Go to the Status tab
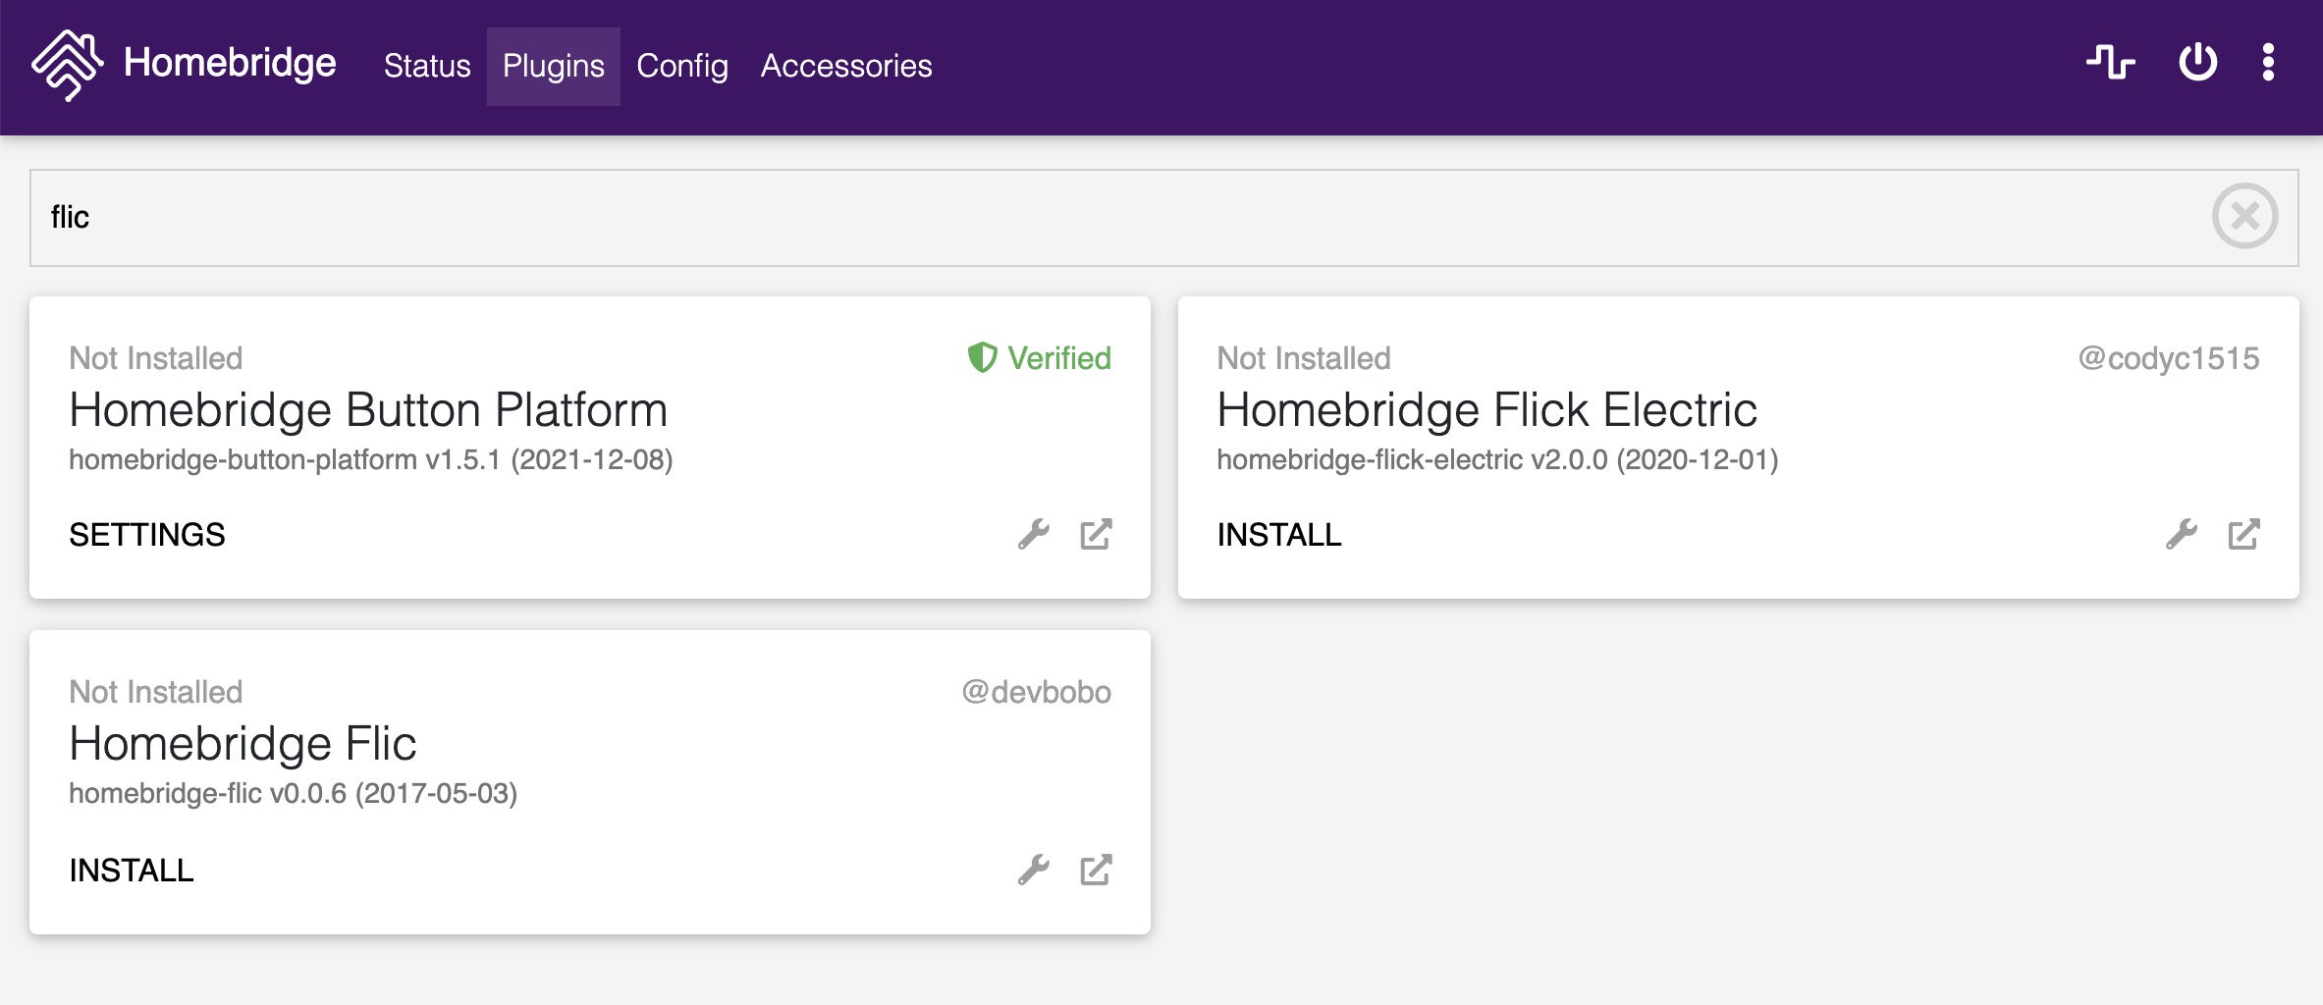2323x1005 pixels. 427,66
